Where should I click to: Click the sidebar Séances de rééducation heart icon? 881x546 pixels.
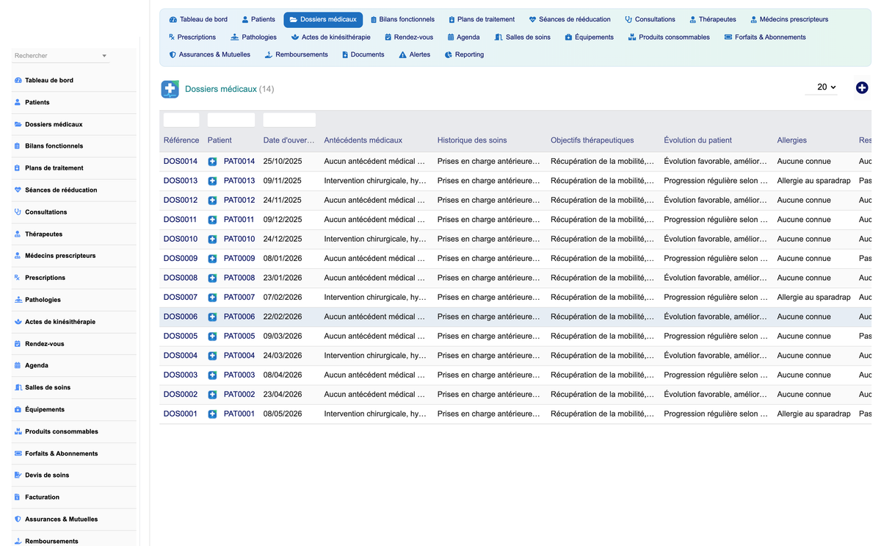pyautogui.click(x=18, y=190)
